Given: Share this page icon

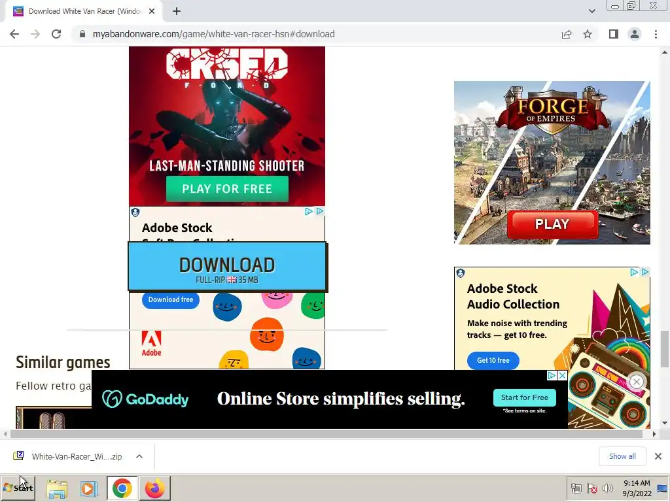Looking at the screenshot, I should [x=567, y=34].
